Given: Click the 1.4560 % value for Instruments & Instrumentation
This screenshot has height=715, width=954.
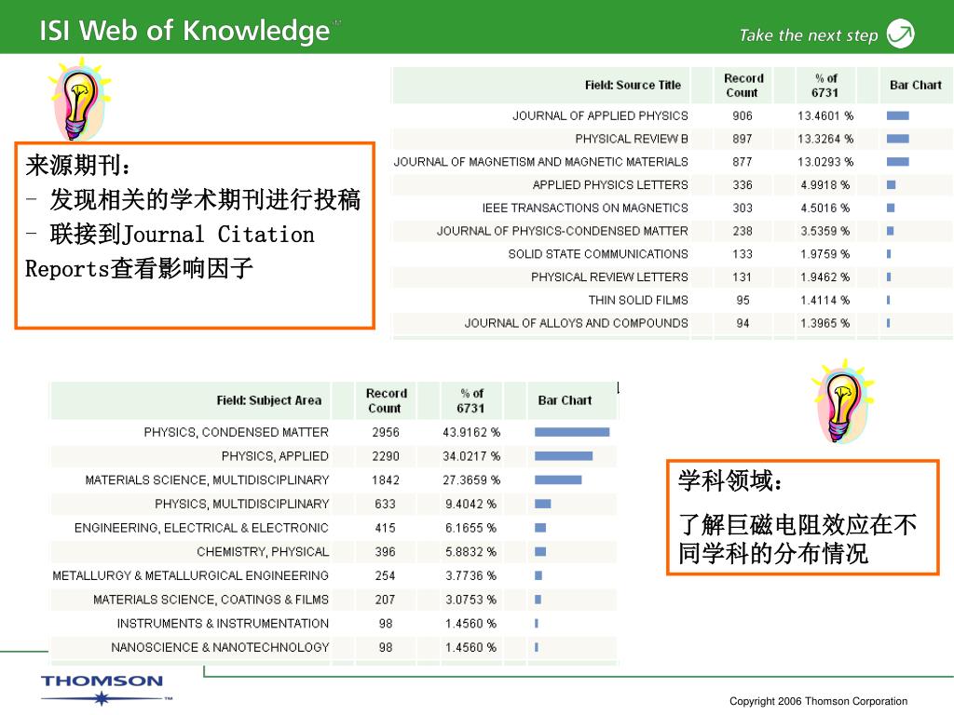Looking at the screenshot, I should pyautogui.click(x=470, y=624).
